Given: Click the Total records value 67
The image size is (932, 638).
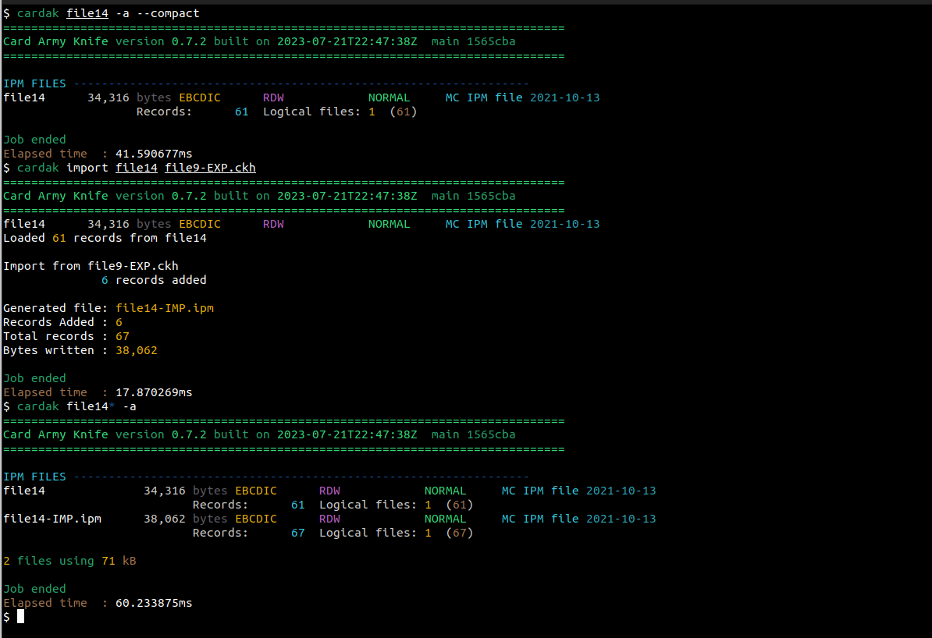Looking at the screenshot, I should [x=122, y=336].
